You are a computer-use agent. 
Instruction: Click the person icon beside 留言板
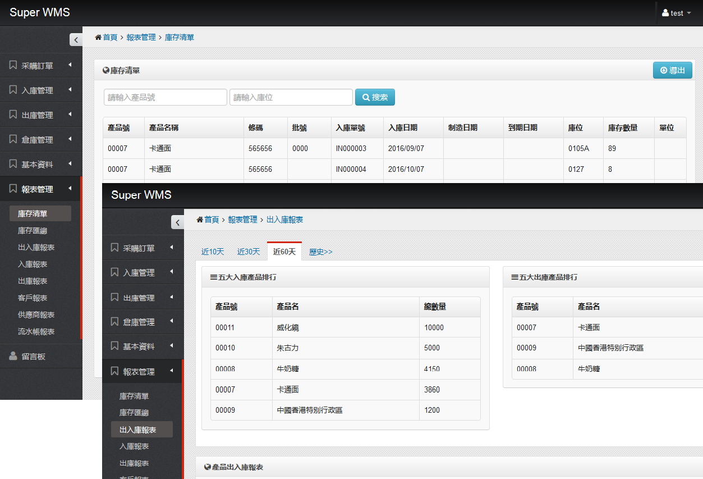(13, 356)
